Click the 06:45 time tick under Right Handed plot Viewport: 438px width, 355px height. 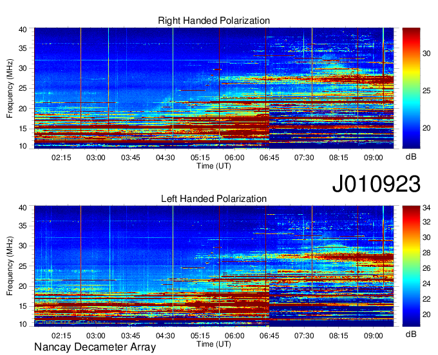tap(269, 158)
